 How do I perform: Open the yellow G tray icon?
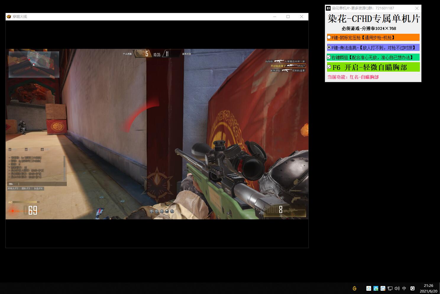tap(355, 288)
